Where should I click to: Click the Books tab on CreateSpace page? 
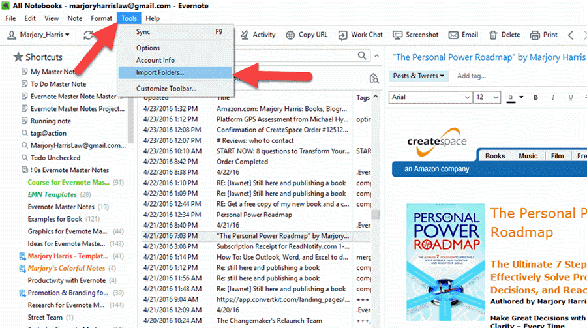(495, 156)
